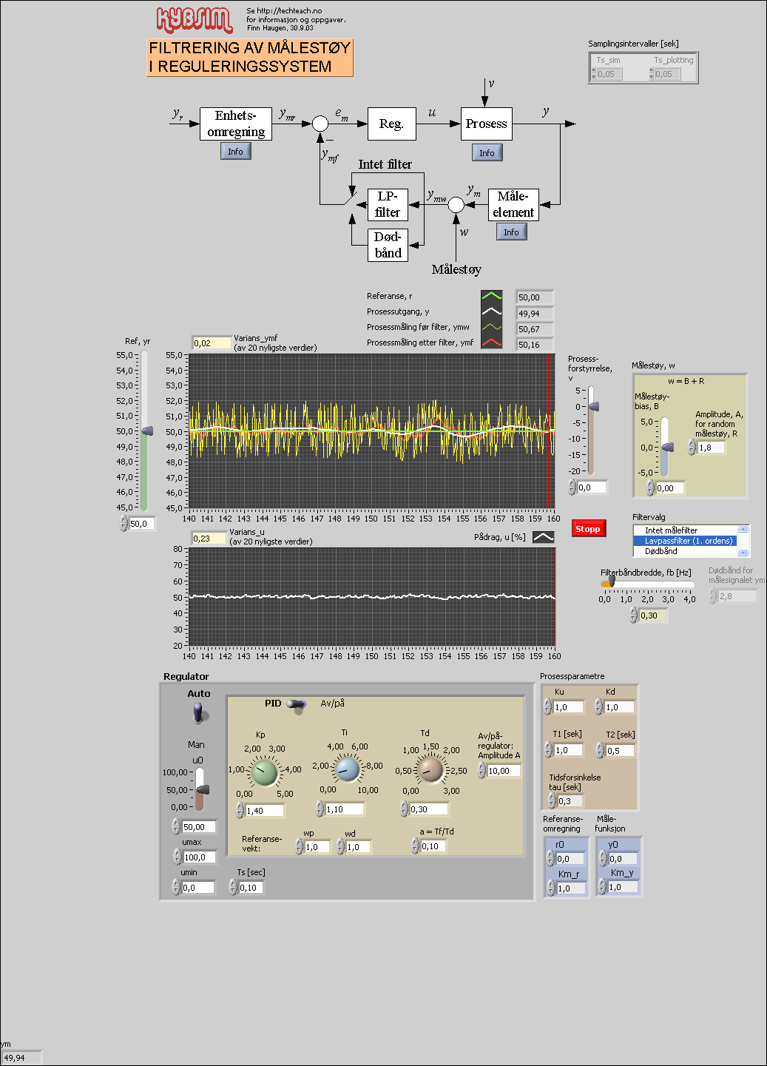Click the Ti regulator knob
767x1066 pixels.
[x=346, y=770]
